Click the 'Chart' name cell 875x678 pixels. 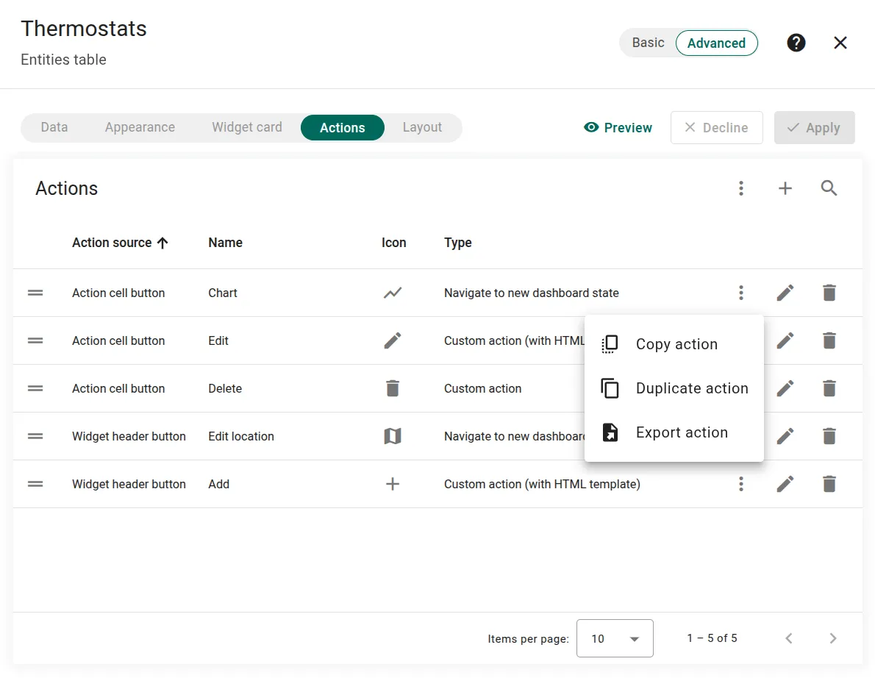222,293
